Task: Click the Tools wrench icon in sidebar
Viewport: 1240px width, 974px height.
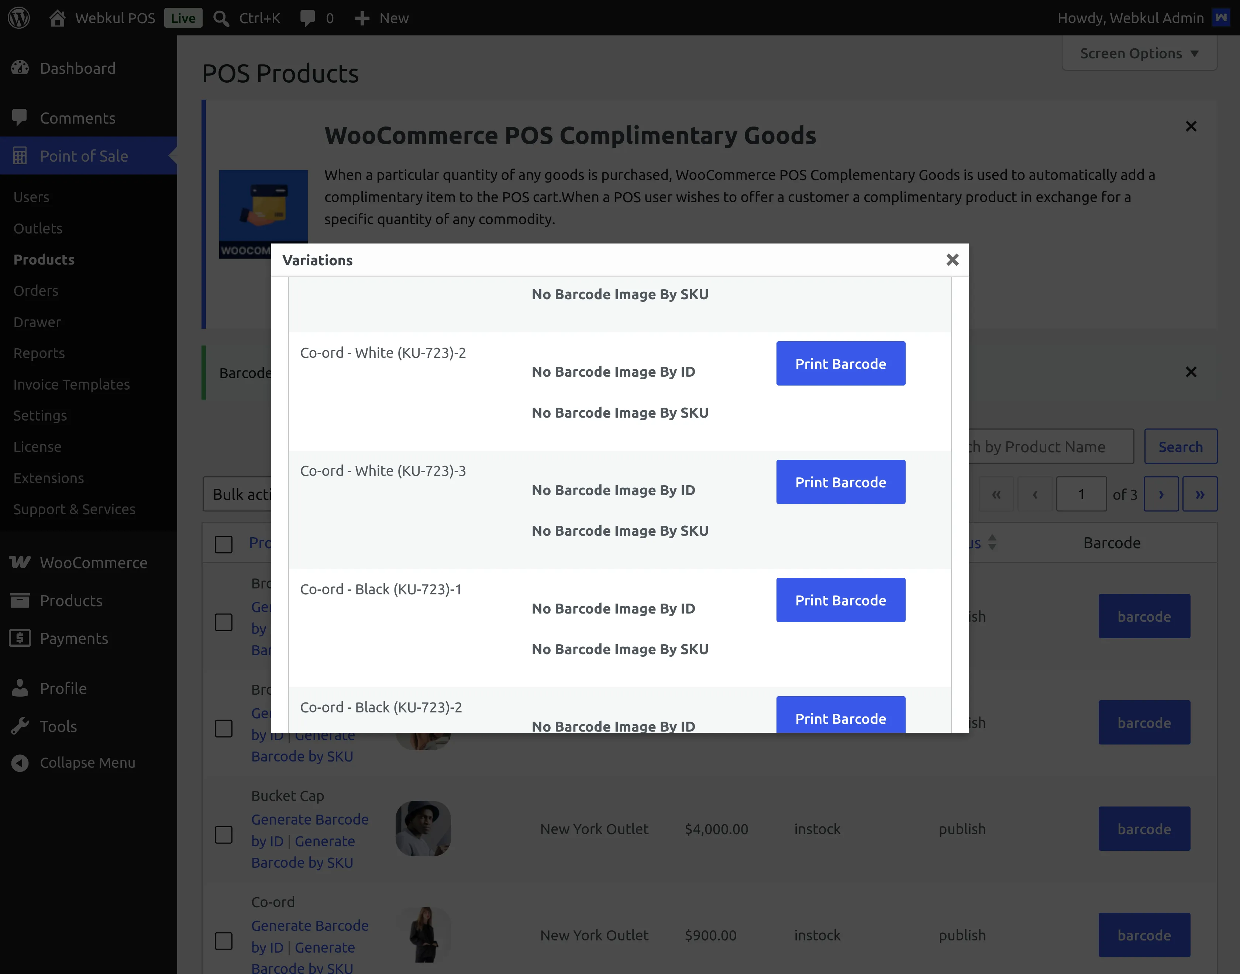Action: click(20, 726)
